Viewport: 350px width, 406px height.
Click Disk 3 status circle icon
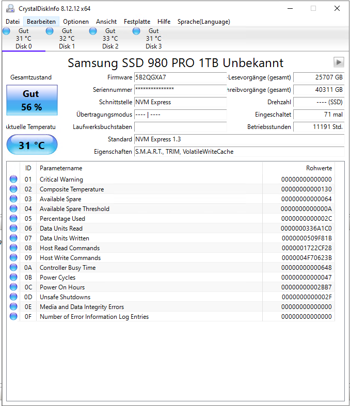coord(136,31)
